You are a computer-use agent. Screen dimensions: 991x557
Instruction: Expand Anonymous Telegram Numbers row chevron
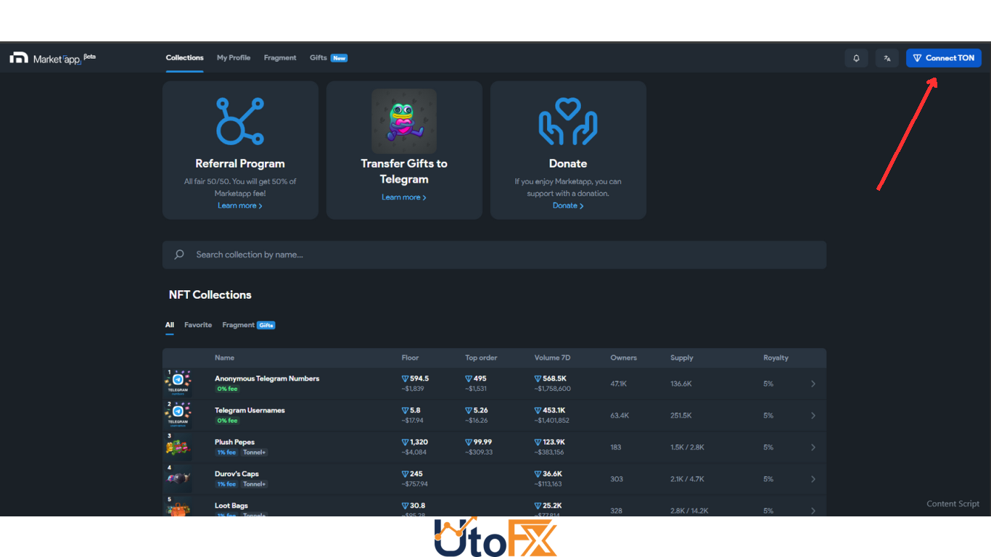[x=813, y=384]
